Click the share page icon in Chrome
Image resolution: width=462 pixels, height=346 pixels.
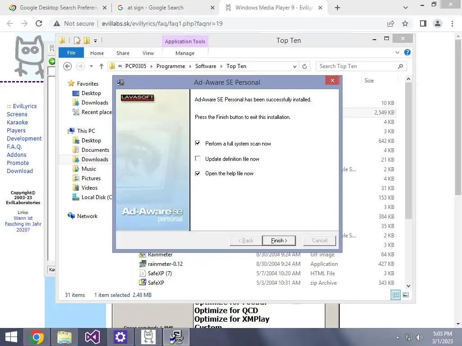(x=391, y=23)
